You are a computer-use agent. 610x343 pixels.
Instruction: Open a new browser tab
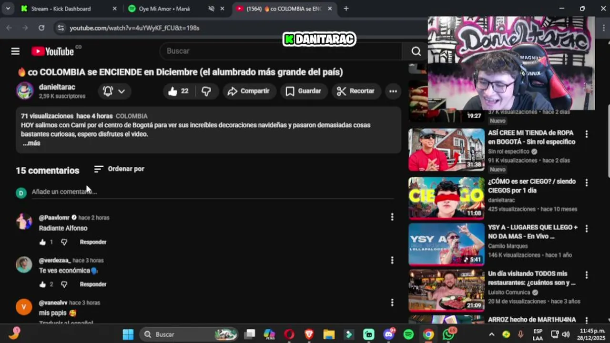click(x=346, y=9)
